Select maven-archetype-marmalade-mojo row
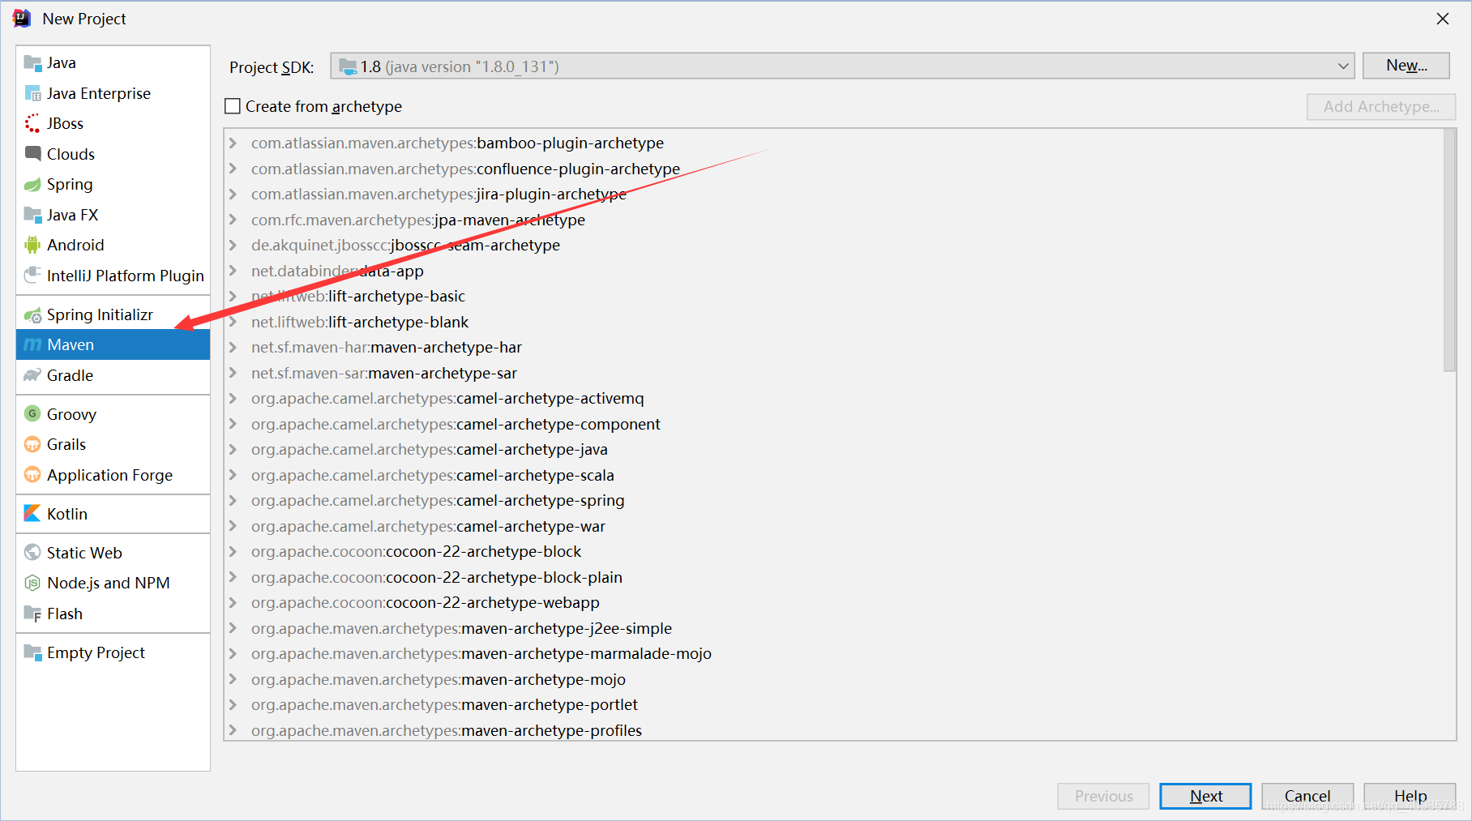1472x821 pixels. coord(833,654)
